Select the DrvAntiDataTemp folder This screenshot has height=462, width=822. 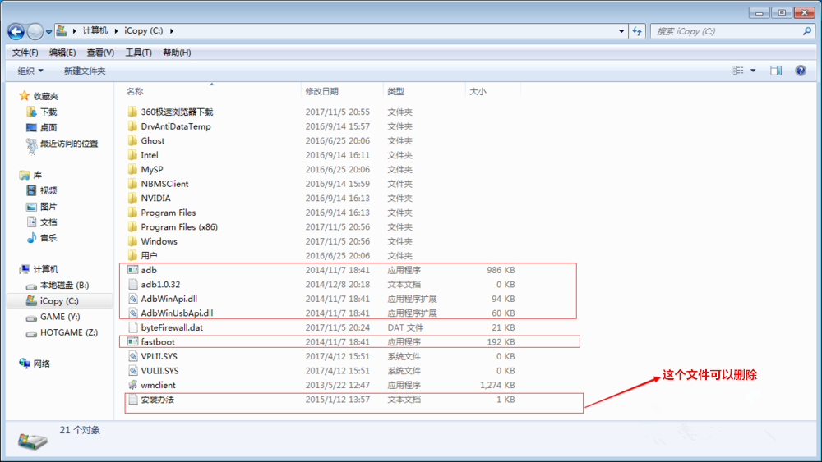click(176, 126)
